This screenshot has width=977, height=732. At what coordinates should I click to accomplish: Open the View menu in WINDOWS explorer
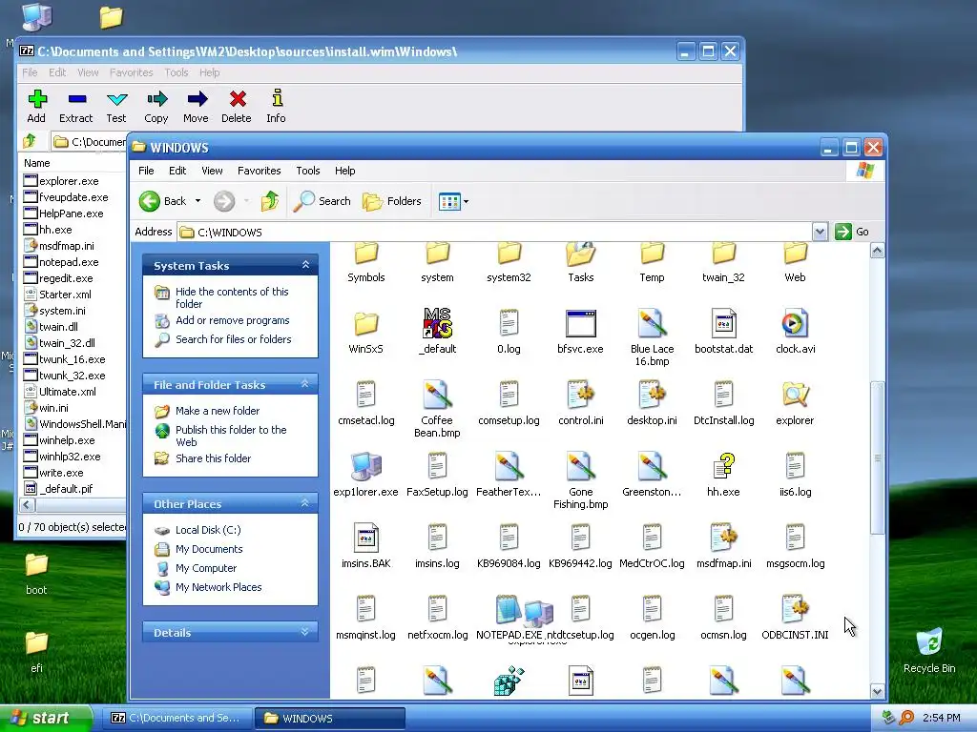pyautogui.click(x=212, y=171)
